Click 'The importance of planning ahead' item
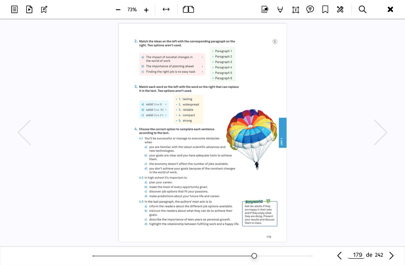 pos(170,66)
